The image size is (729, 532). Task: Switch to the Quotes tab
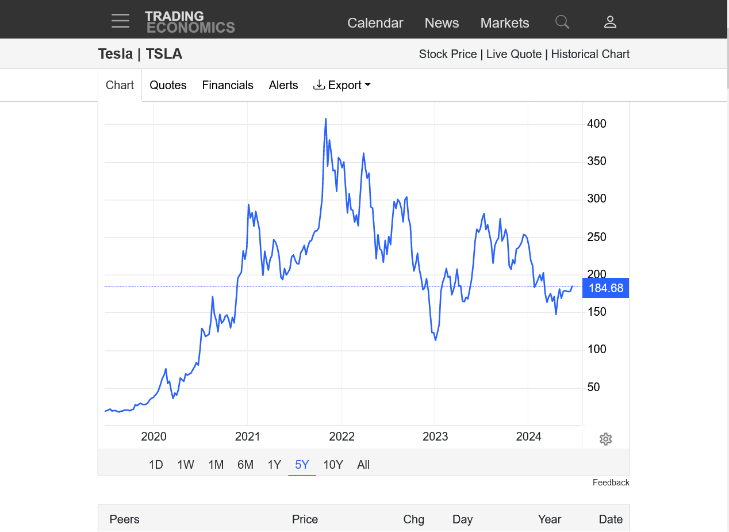coord(168,85)
